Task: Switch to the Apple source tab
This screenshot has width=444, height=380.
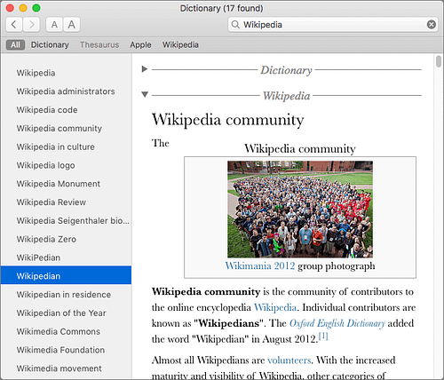Action: 140,45
